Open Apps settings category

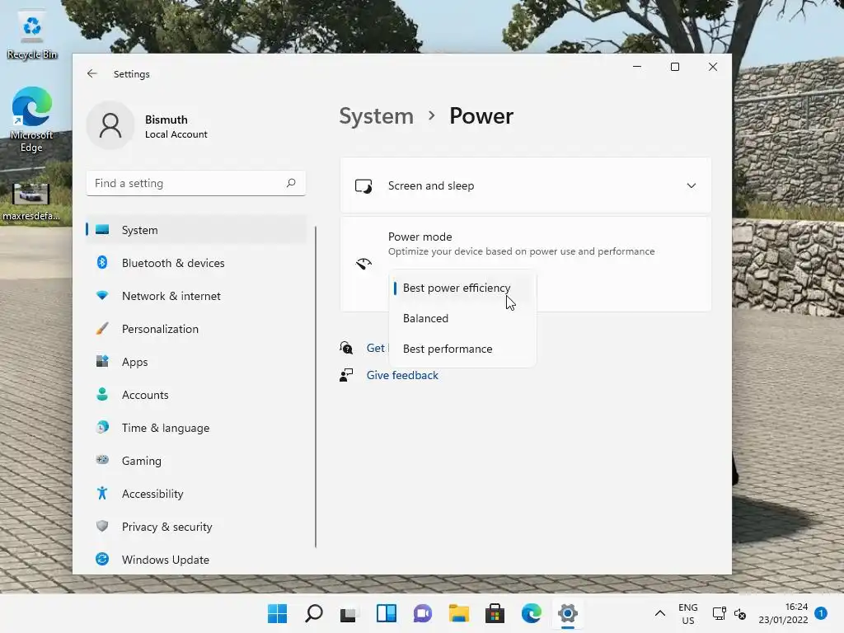click(196, 362)
